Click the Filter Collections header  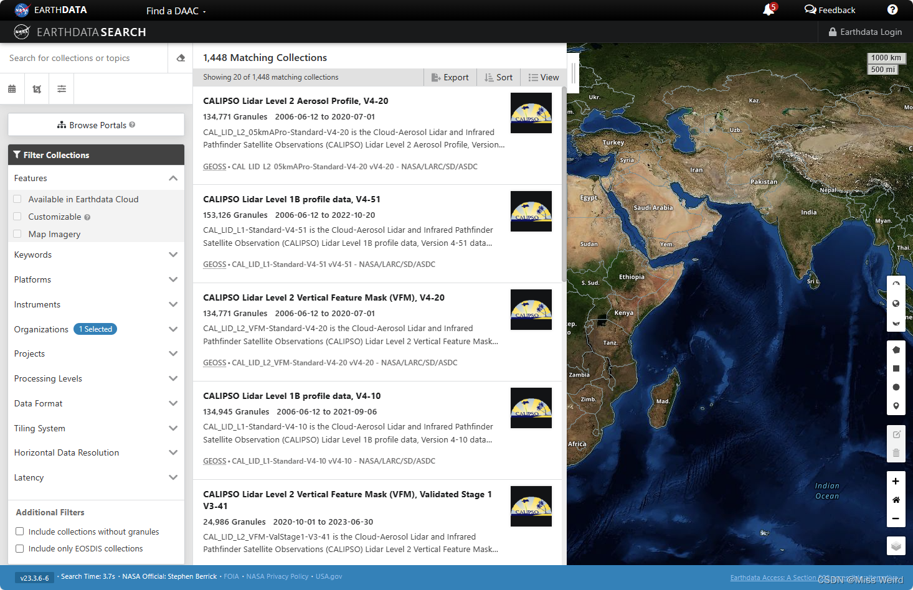point(96,155)
